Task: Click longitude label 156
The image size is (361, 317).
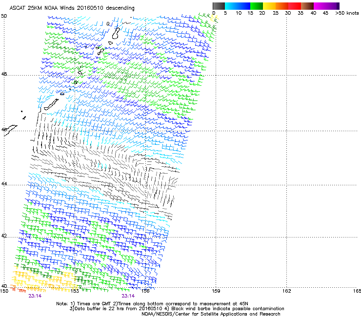Action: 145,291
